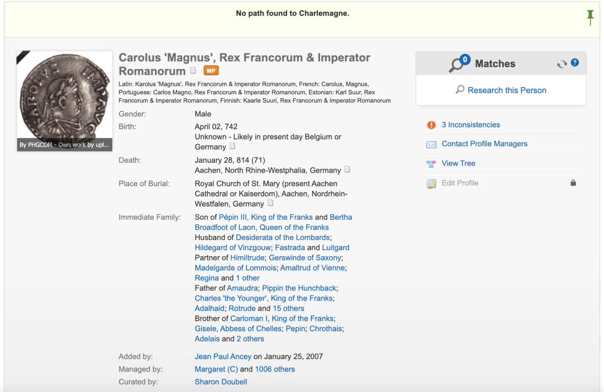
Task: Click the 3 Inconsistencies link
Action: point(471,125)
